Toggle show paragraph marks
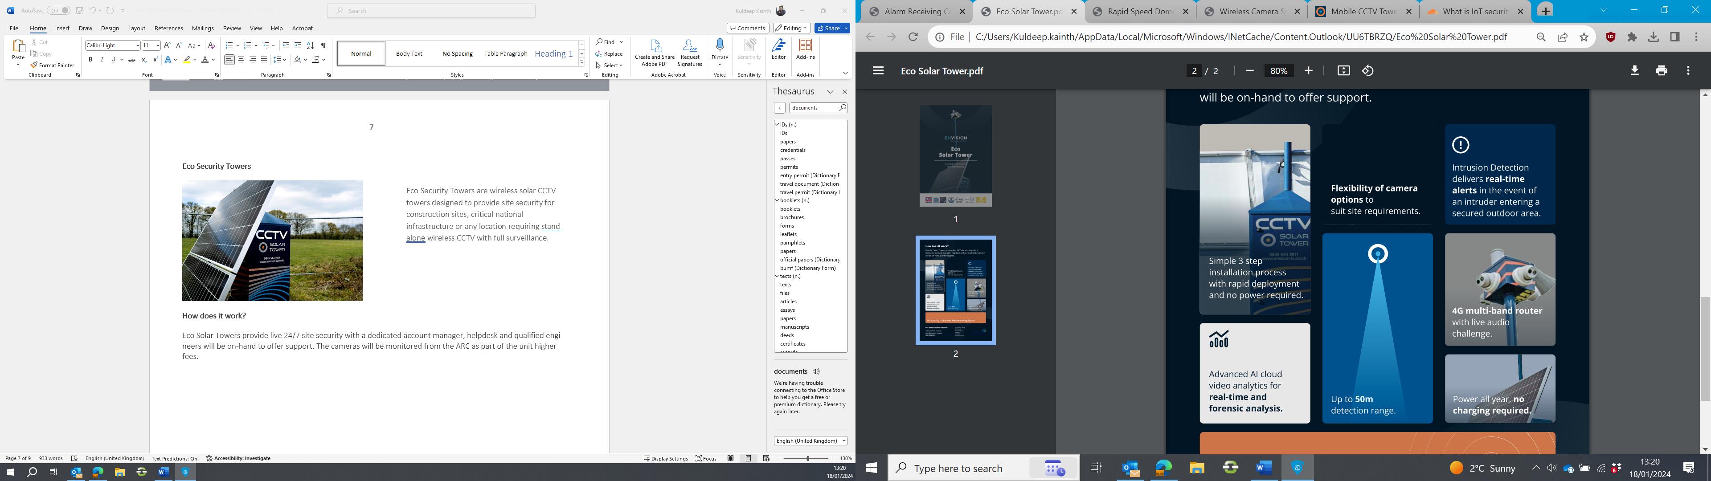Viewport: 1711px width, 481px height. pyautogui.click(x=323, y=45)
